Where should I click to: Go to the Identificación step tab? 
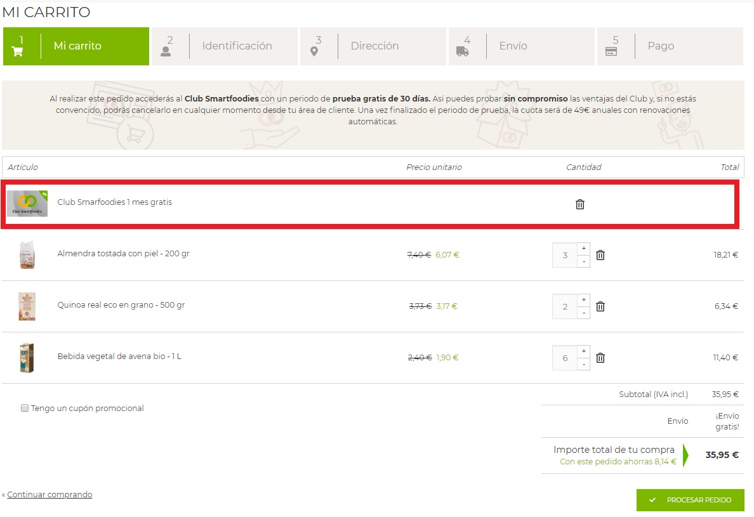point(225,46)
